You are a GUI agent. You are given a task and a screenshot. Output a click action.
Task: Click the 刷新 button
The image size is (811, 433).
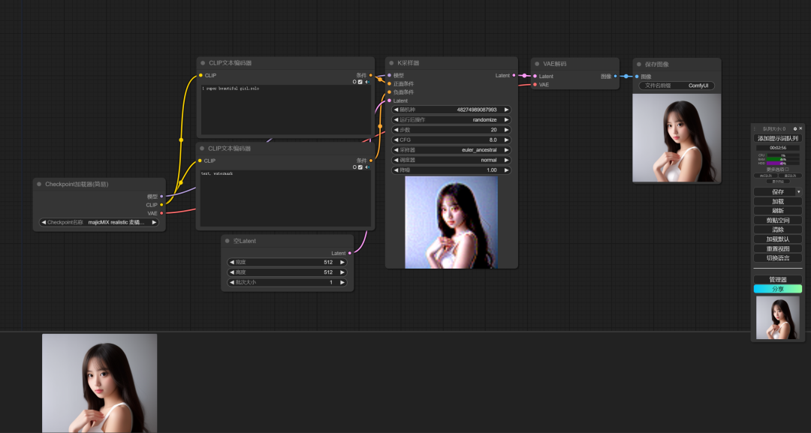(778, 211)
